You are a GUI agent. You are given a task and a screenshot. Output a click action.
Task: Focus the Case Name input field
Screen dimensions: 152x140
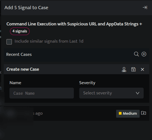tap(42, 93)
